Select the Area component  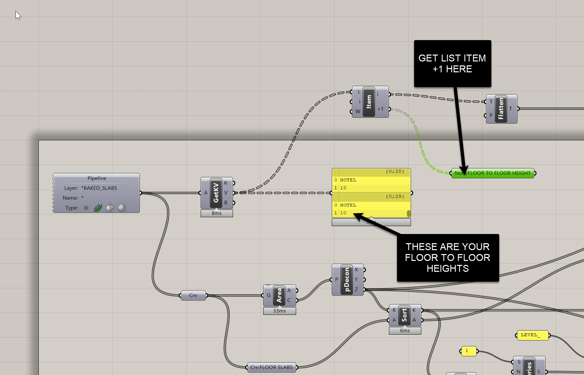coord(279,295)
